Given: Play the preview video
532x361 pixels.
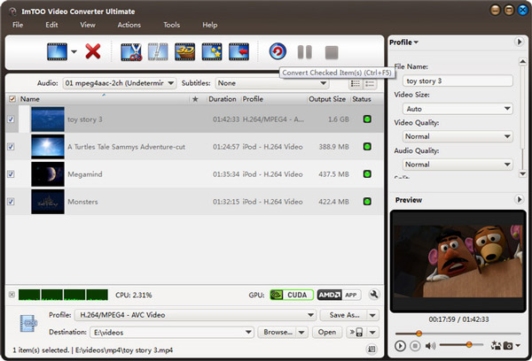Looking at the screenshot, I should (400, 346).
